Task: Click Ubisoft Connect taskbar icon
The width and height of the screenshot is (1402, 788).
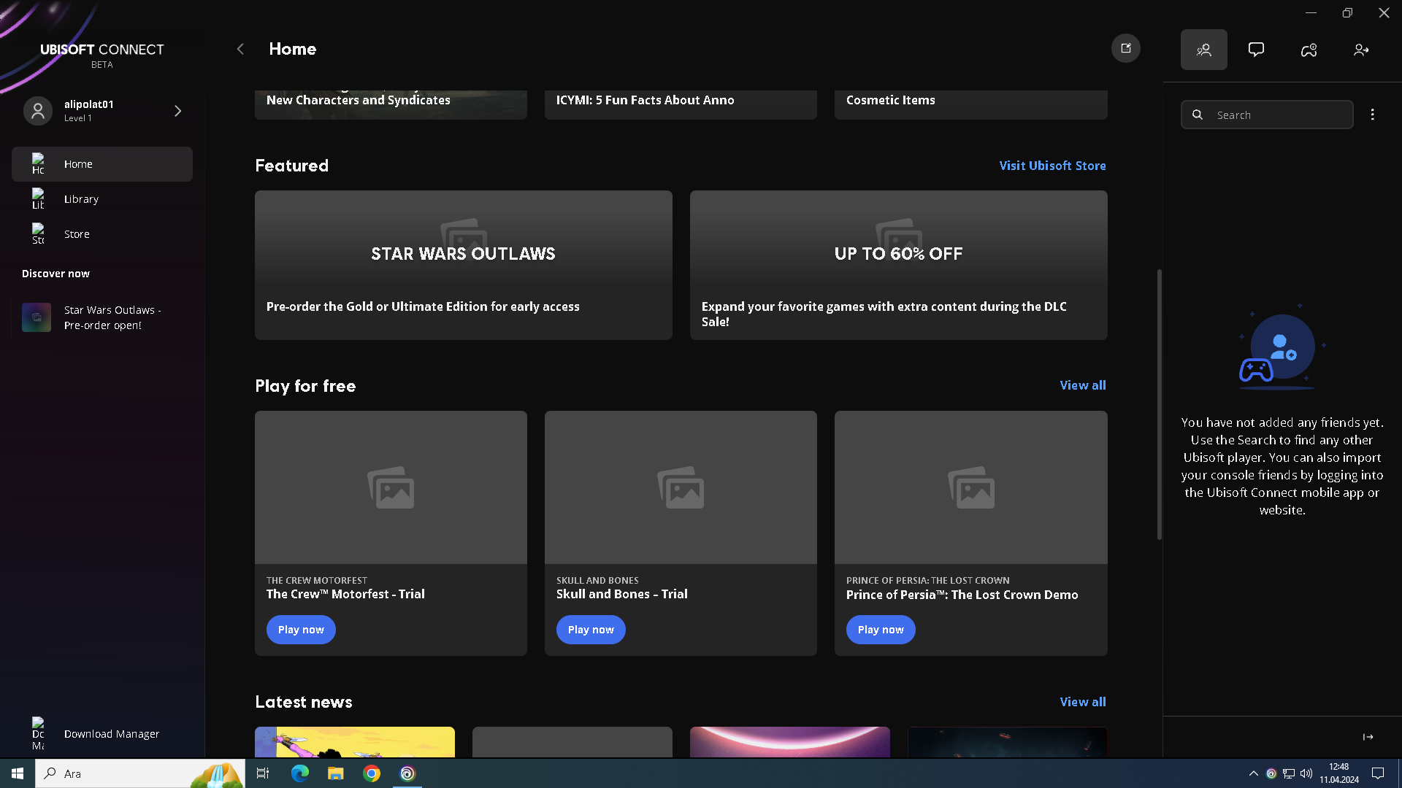Action: pyautogui.click(x=407, y=773)
